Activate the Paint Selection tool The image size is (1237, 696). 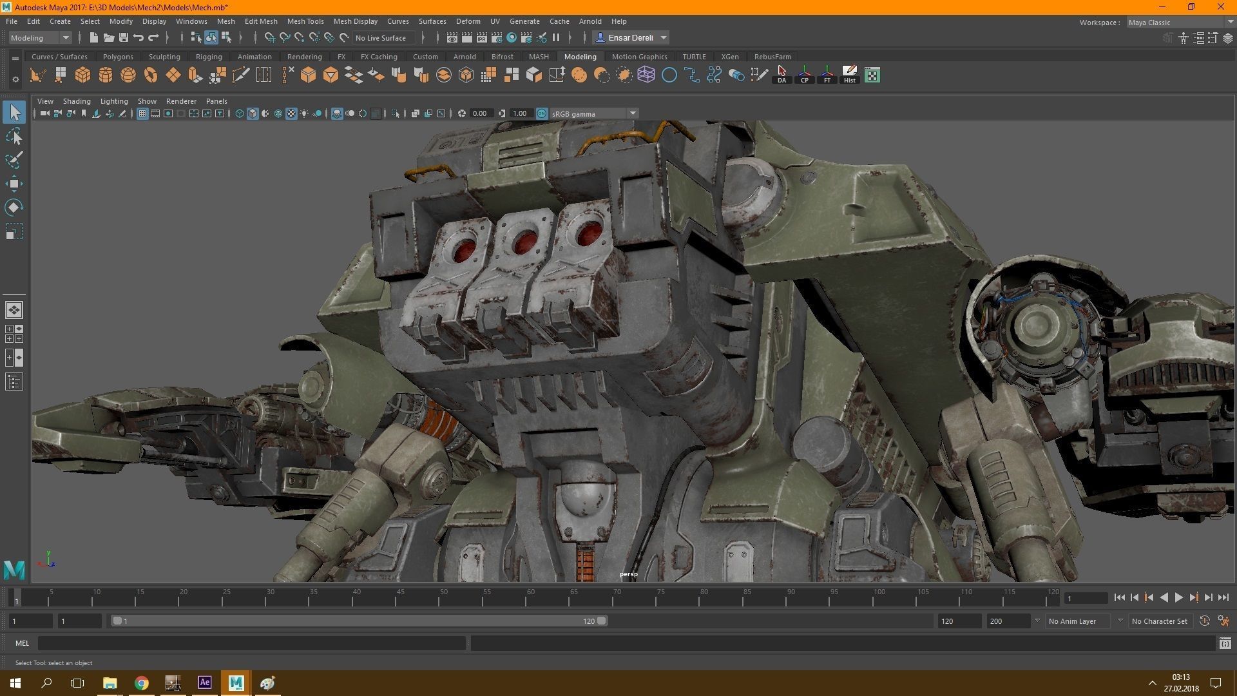(x=14, y=160)
